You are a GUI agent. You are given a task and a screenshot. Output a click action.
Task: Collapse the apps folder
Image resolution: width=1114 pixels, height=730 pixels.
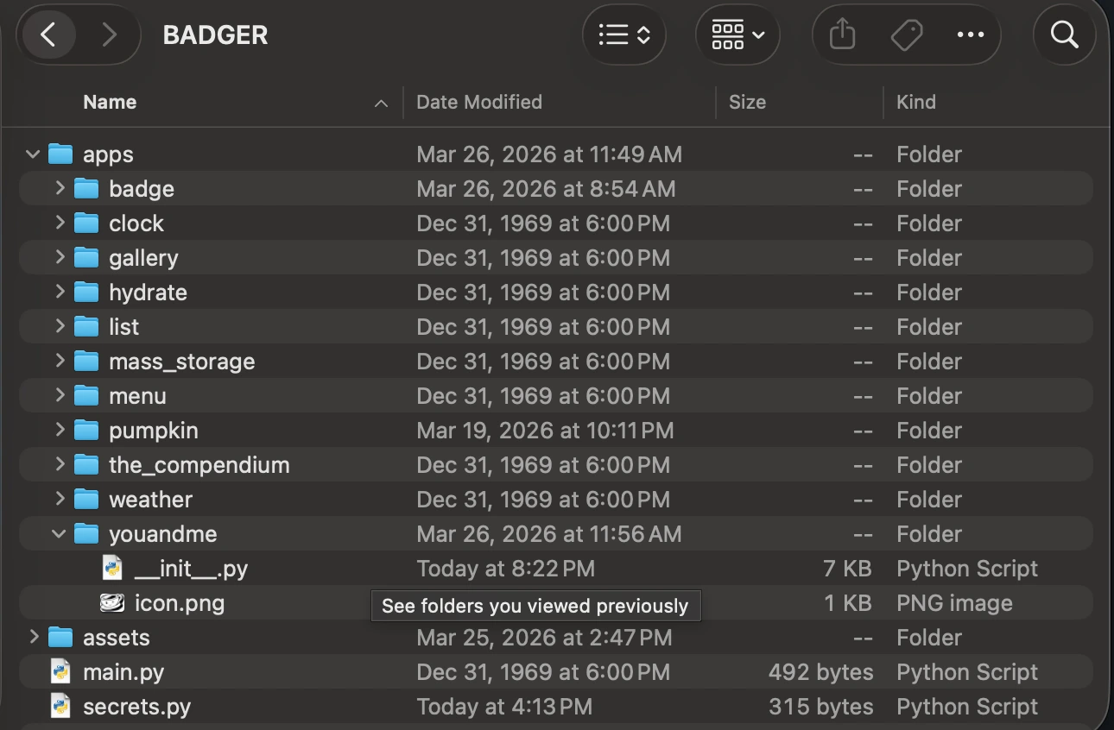click(34, 154)
